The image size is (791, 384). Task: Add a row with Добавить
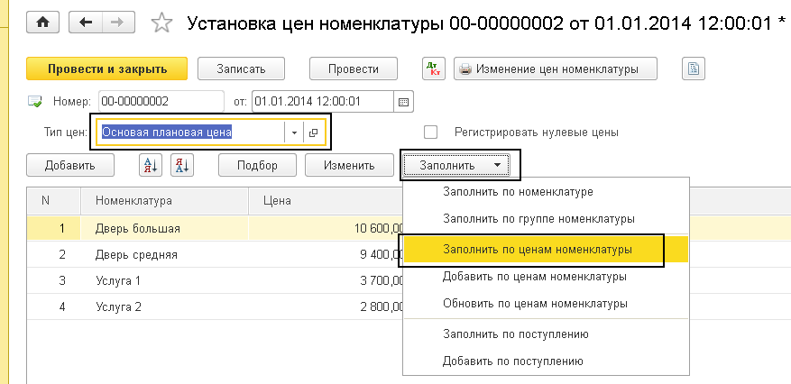pyautogui.click(x=70, y=165)
